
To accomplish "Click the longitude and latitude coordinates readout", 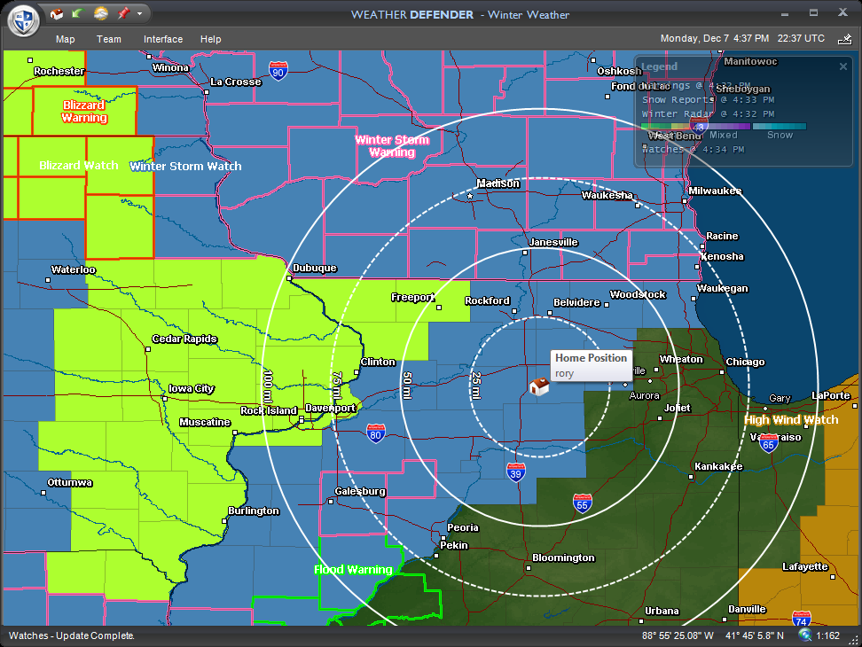I will pos(712,635).
